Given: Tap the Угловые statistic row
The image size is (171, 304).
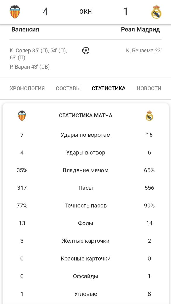Looking at the screenshot, I should (85, 294).
